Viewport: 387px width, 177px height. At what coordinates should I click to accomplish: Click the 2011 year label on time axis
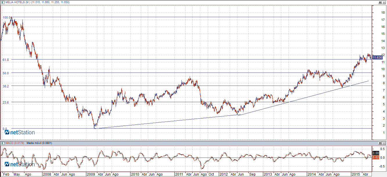tap(179, 174)
